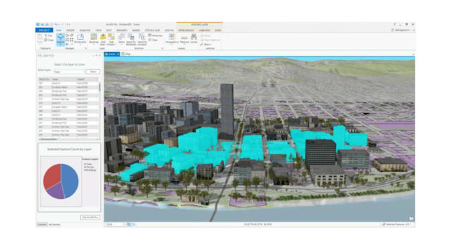Screen dimensions: 455x241
Task: Open the LABELING contextual tab
Action: tap(204, 30)
